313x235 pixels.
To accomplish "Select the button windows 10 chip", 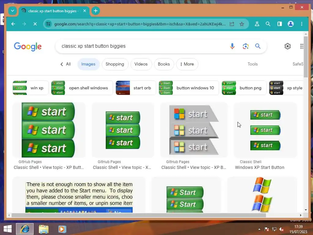I will (x=189, y=88).
